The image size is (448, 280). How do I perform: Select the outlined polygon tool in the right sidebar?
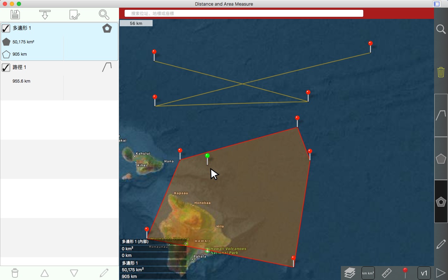point(441,159)
